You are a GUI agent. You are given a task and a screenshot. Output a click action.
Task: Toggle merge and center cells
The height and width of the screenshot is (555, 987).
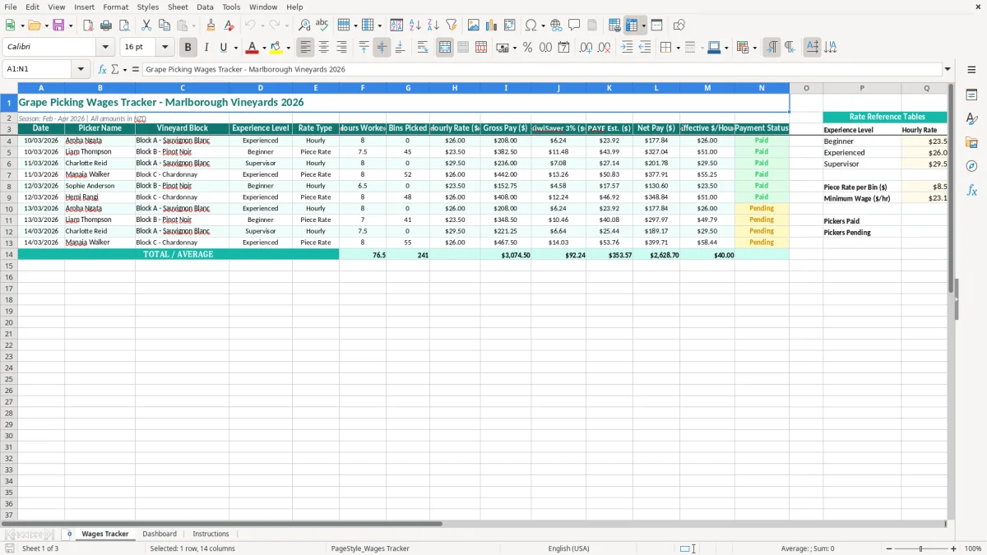[445, 48]
